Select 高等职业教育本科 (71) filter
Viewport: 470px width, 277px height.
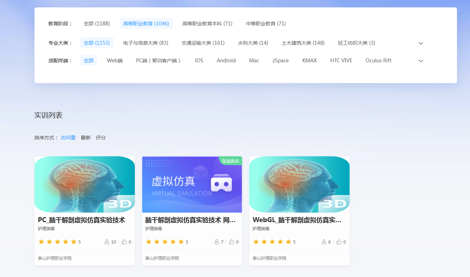tap(207, 24)
